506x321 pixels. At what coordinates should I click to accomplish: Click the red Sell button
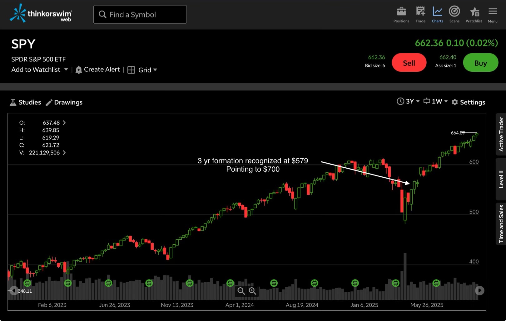409,63
